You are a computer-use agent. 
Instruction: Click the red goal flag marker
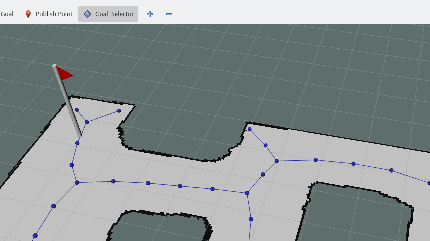tap(64, 74)
